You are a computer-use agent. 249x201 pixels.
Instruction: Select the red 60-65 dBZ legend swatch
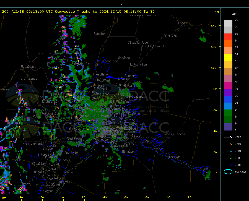[228, 37]
